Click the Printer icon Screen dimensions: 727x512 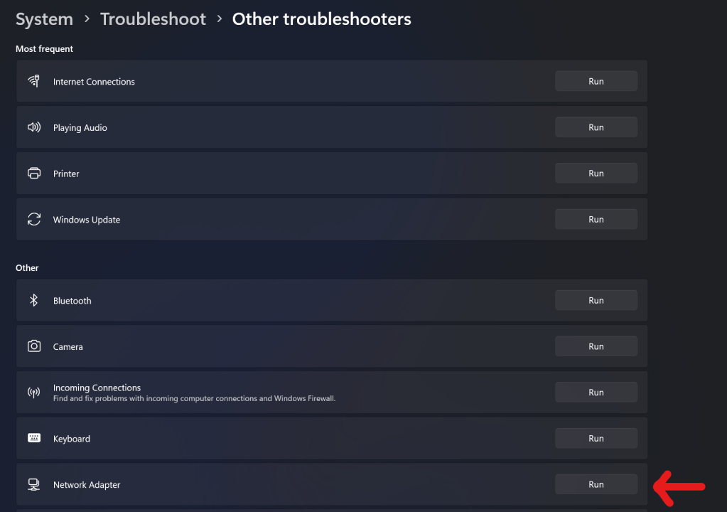coord(33,174)
